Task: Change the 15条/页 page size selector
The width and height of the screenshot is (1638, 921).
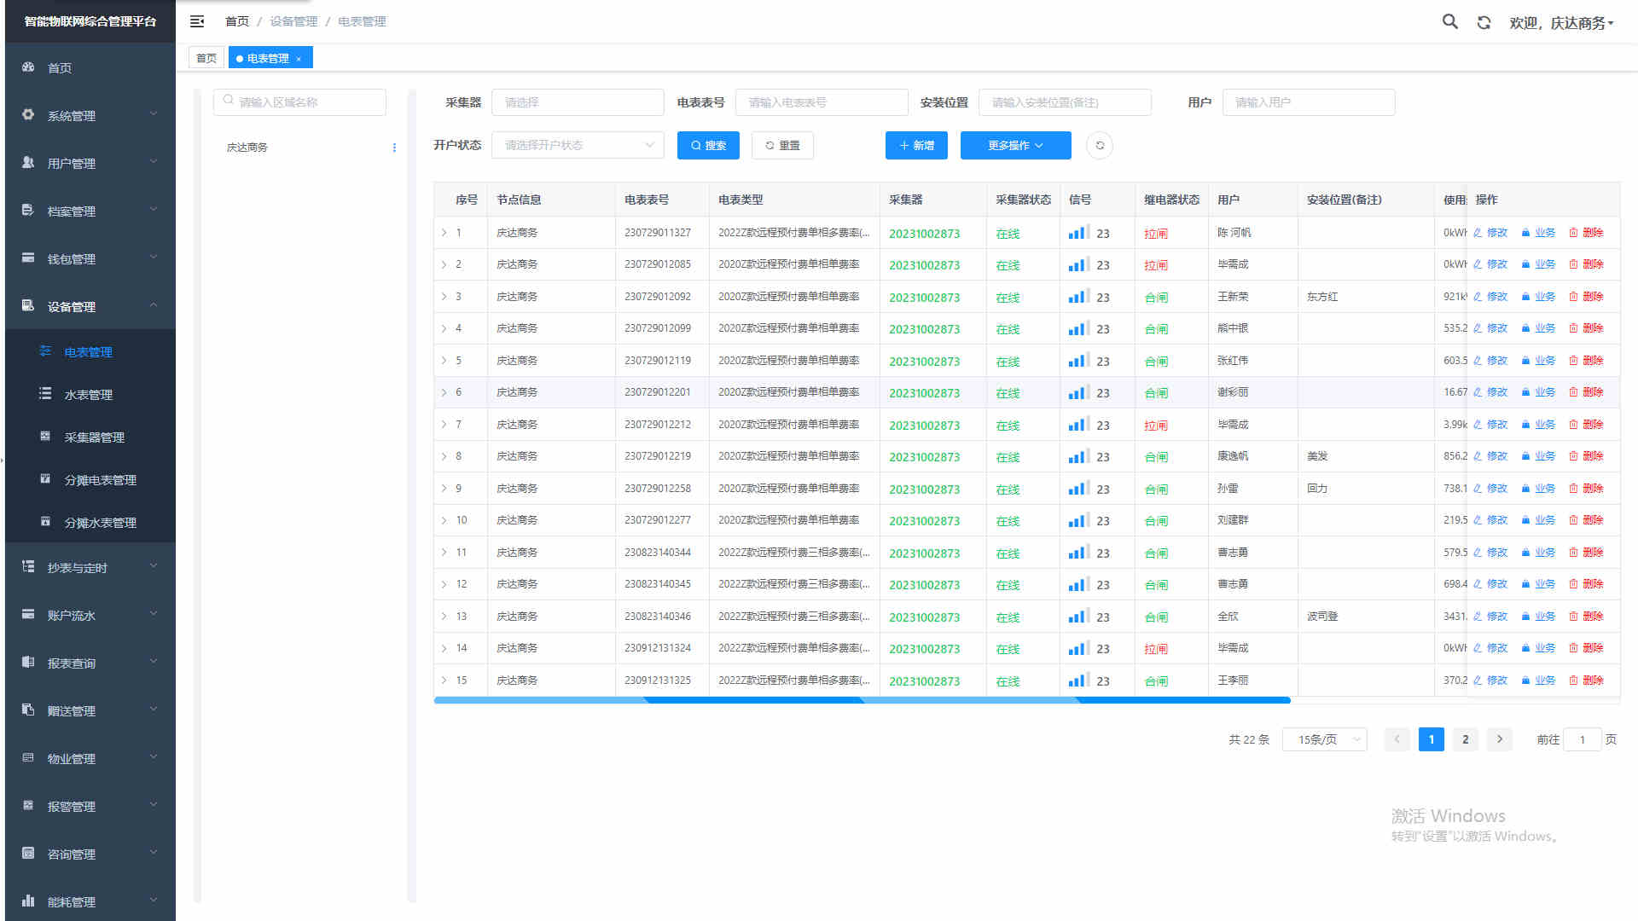Action: 1324,739
